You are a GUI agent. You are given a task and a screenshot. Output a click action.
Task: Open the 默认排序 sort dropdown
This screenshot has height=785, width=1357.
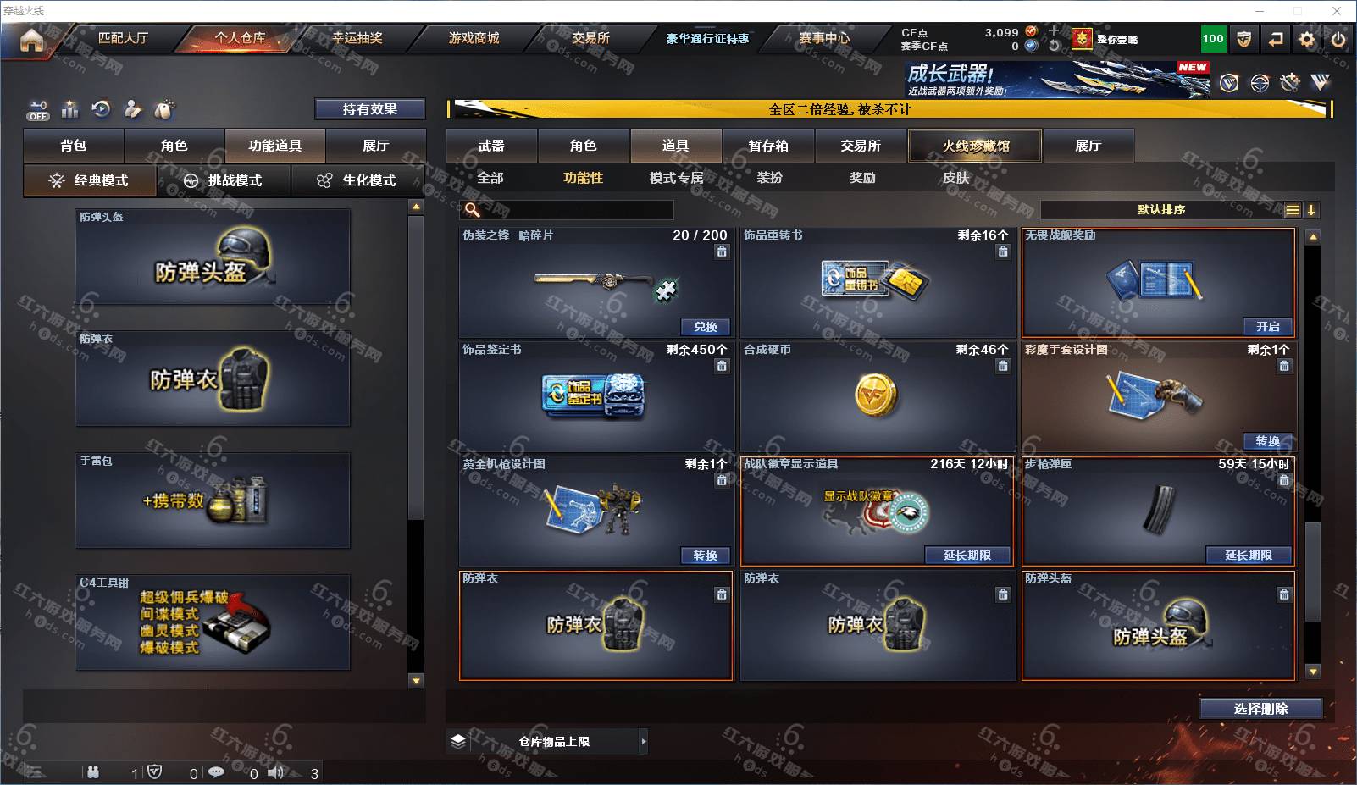[x=1161, y=210]
